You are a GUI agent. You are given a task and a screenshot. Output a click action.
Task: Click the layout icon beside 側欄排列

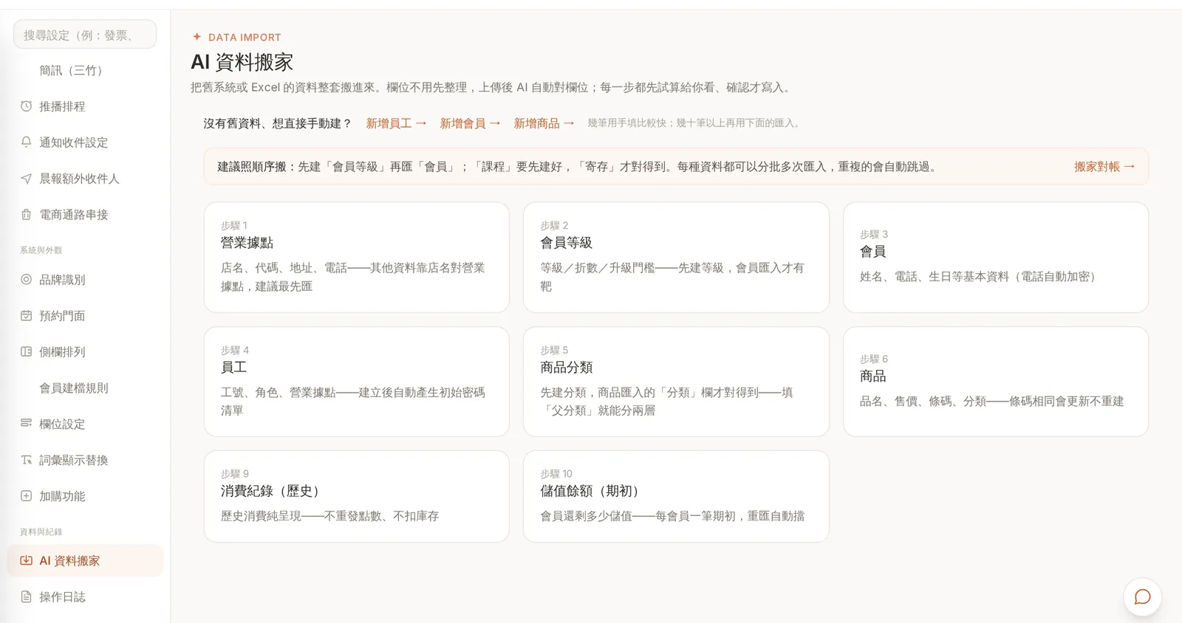tap(26, 351)
